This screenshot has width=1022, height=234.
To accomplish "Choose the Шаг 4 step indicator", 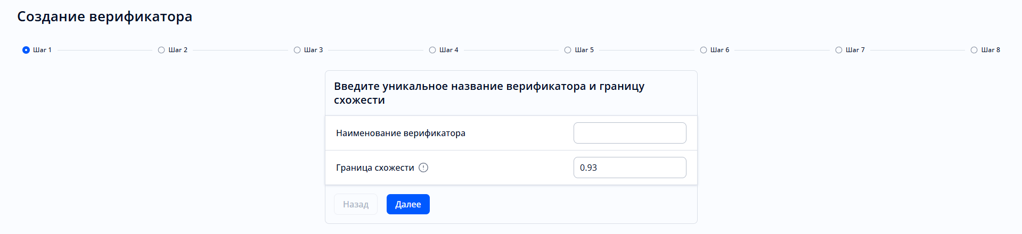I will 432,50.
